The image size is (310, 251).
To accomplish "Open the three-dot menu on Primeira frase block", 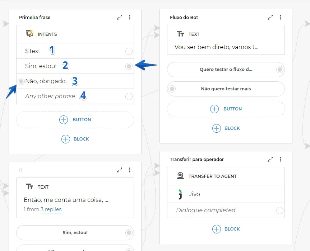I will pos(130,17).
